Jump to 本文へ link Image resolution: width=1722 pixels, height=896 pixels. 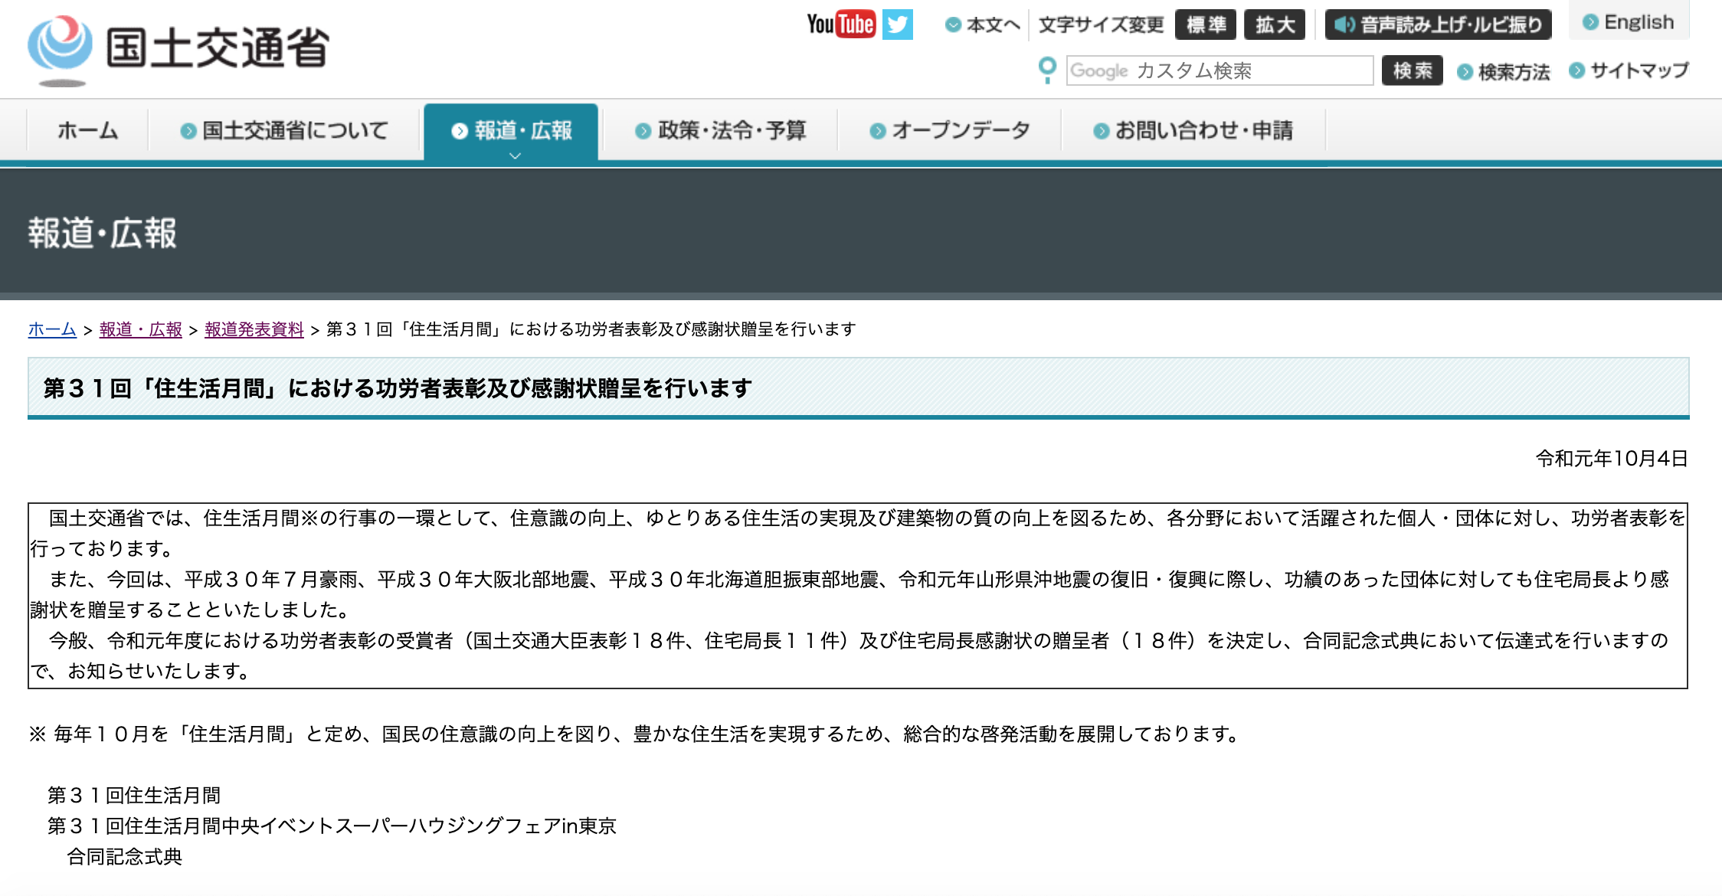tap(983, 25)
